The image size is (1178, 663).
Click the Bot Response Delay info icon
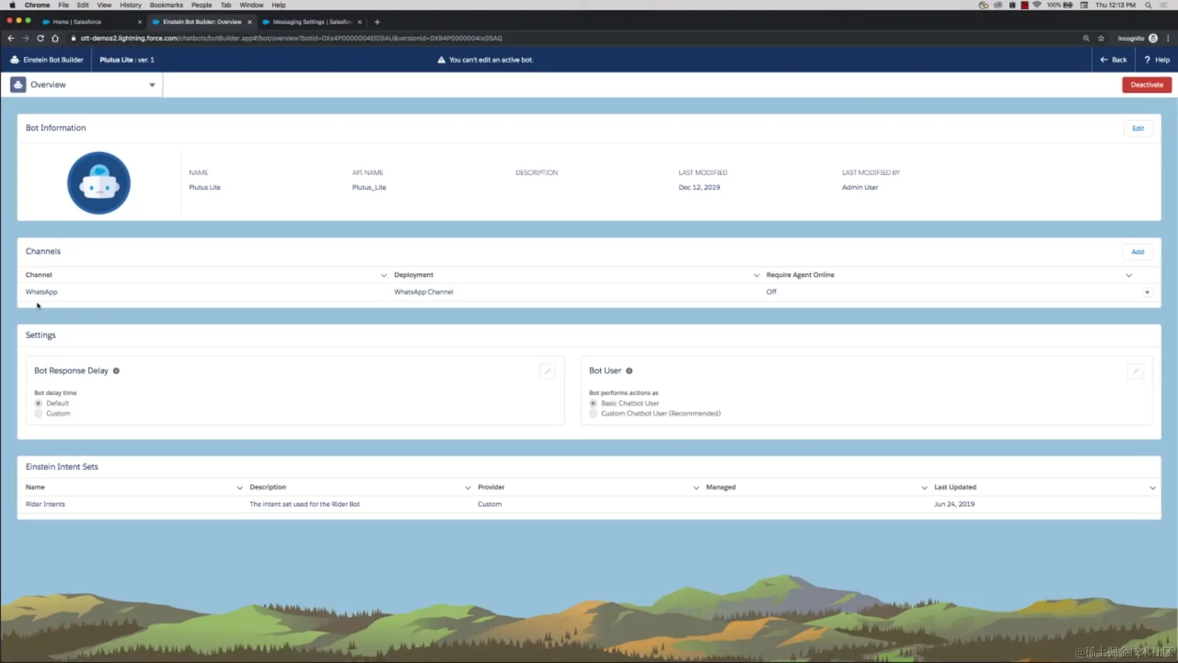point(116,371)
